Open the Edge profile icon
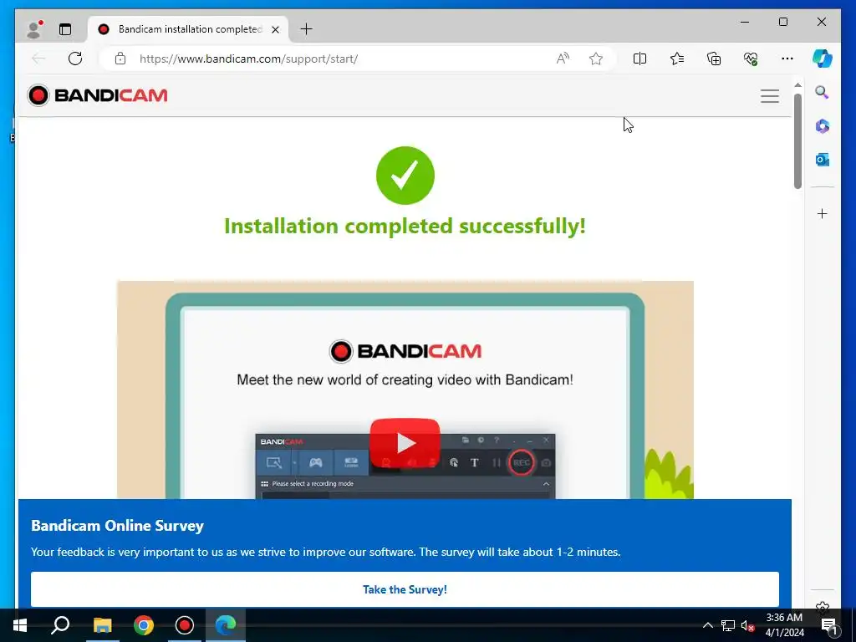Viewport: 856px width, 642px height. pyautogui.click(x=34, y=29)
